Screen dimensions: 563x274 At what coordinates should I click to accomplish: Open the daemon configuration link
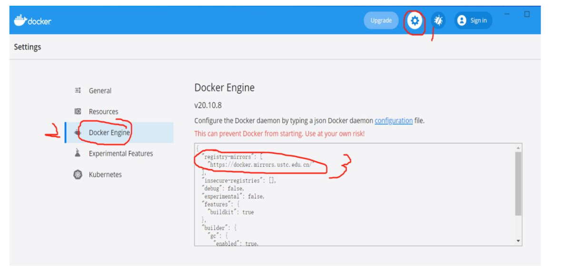click(x=394, y=121)
